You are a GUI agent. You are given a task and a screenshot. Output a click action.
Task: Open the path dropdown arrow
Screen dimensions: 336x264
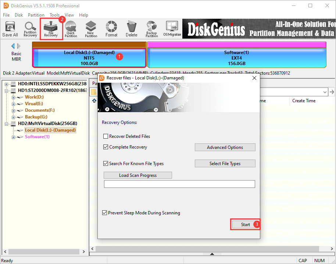(x=325, y=92)
